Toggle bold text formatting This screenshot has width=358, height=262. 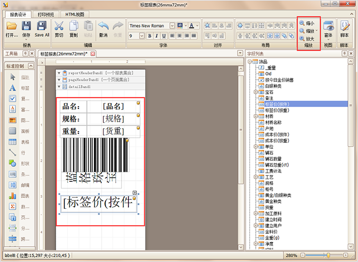[x=150, y=36]
